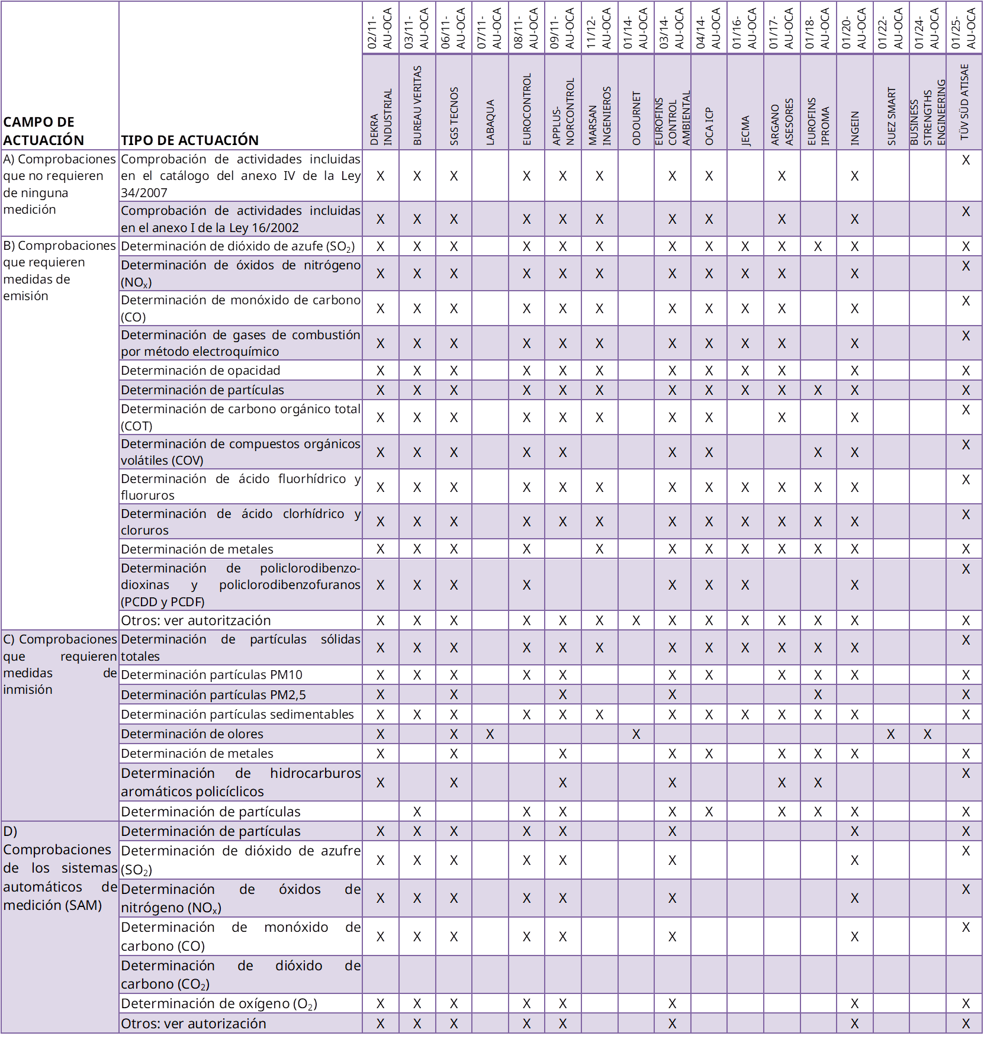
Task: Click the Determinación de opacidad row label
Action: coord(240,371)
